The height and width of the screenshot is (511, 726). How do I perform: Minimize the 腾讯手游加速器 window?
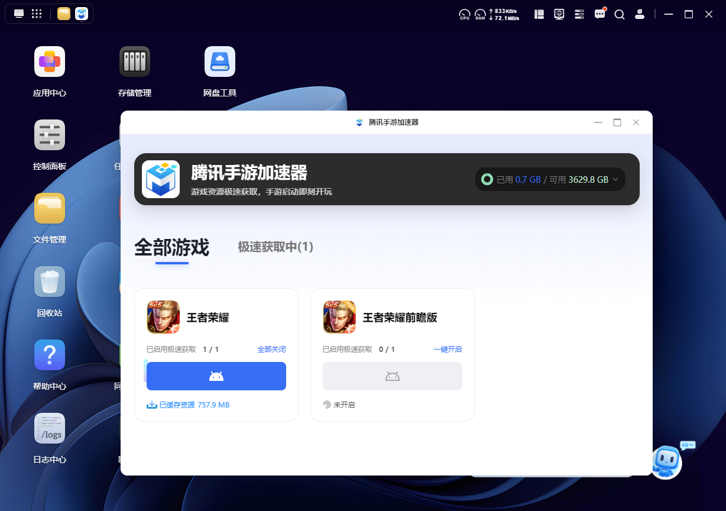598,122
